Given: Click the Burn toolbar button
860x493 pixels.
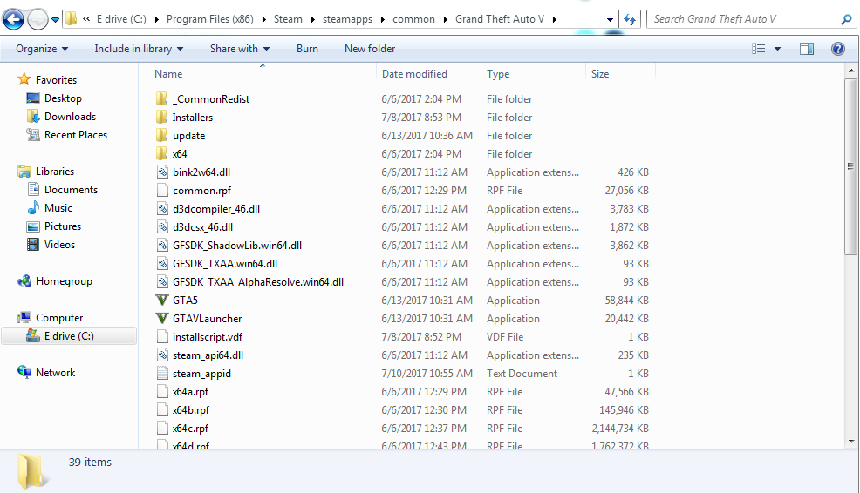Looking at the screenshot, I should click(x=307, y=49).
